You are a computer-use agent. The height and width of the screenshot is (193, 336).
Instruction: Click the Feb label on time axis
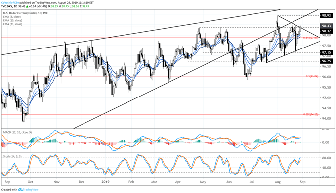(131, 182)
